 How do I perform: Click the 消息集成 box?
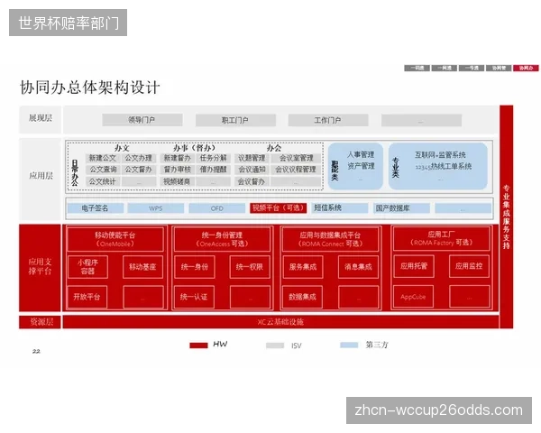point(358,267)
